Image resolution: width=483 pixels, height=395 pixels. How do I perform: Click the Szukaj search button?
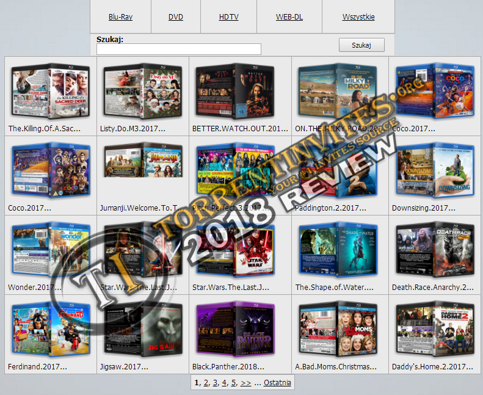pos(361,45)
